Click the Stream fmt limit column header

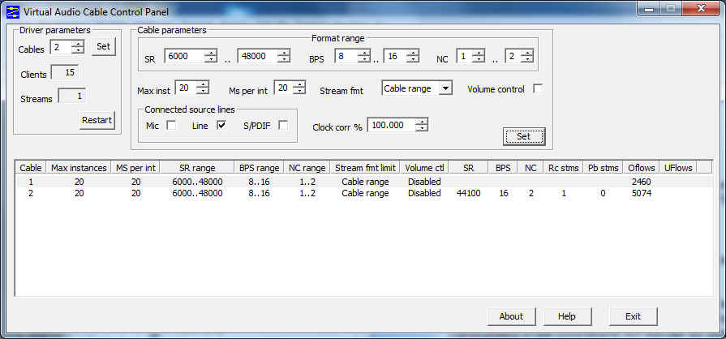(365, 168)
